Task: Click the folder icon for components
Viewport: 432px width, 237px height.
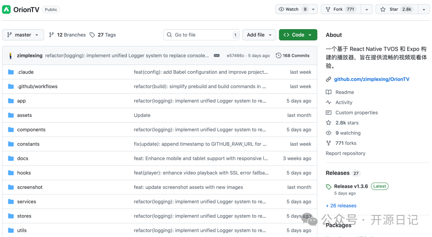Action: [x=11, y=130]
